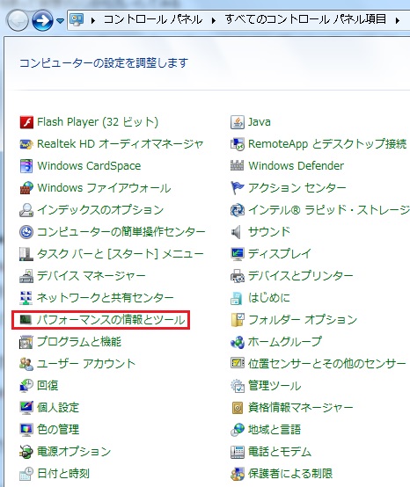
Task: Open デバイス マネージャー link
Action: pos(92,276)
